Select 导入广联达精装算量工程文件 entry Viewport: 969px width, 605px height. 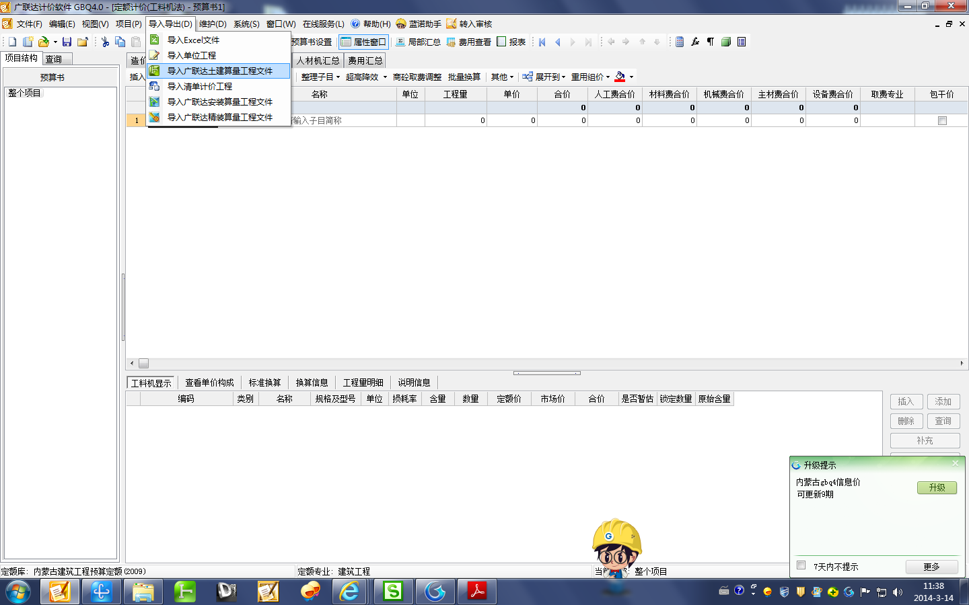click(x=219, y=117)
